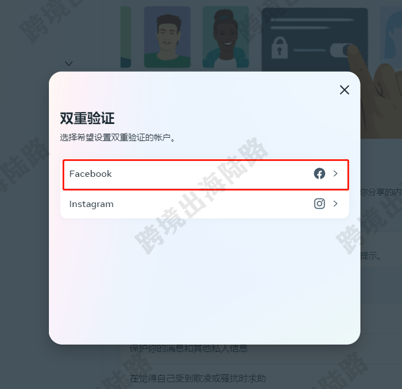Click the padlock icon in the illustration
Viewport: 402px width, 389px height.
coord(279,48)
